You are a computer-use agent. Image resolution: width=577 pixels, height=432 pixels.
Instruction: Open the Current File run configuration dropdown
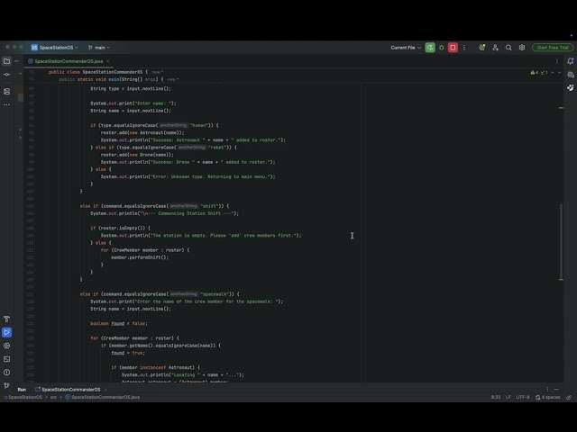406,48
